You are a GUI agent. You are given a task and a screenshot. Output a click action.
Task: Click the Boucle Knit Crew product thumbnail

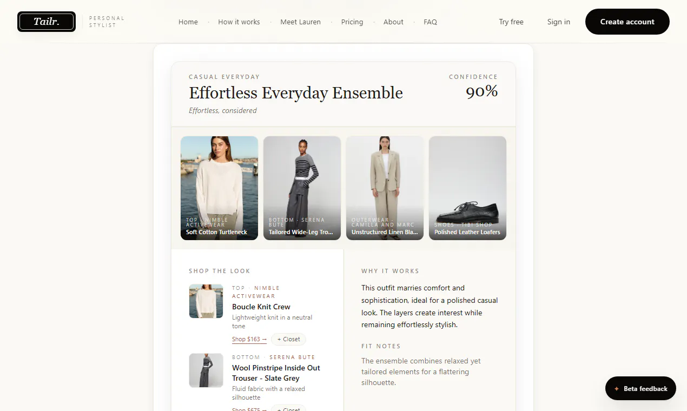click(206, 301)
